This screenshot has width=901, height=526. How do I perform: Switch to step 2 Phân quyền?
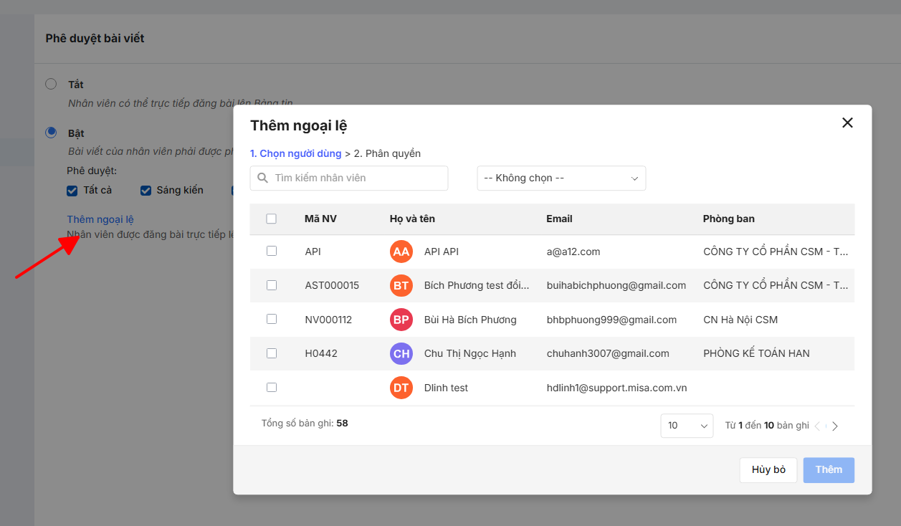(x=387, y=153)
